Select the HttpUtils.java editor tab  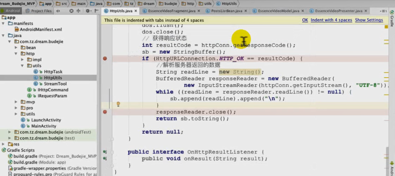(x=121, y=11)
